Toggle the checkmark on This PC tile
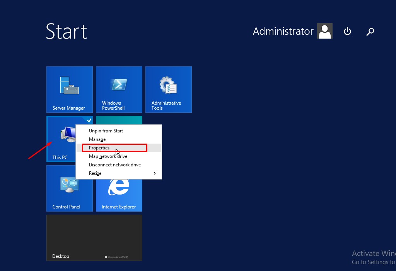This screenshot has width=396, height=271. (x=89, y=120)
